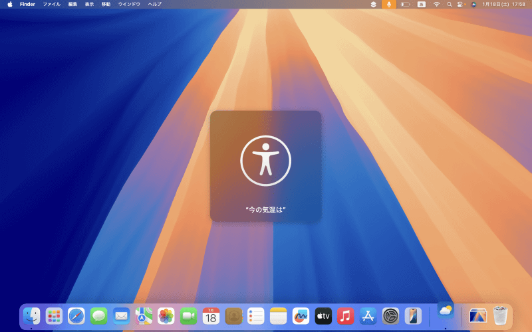The image size is (532, 332).
Task: Open Calendar showing 18
Action: click(211, 316)
